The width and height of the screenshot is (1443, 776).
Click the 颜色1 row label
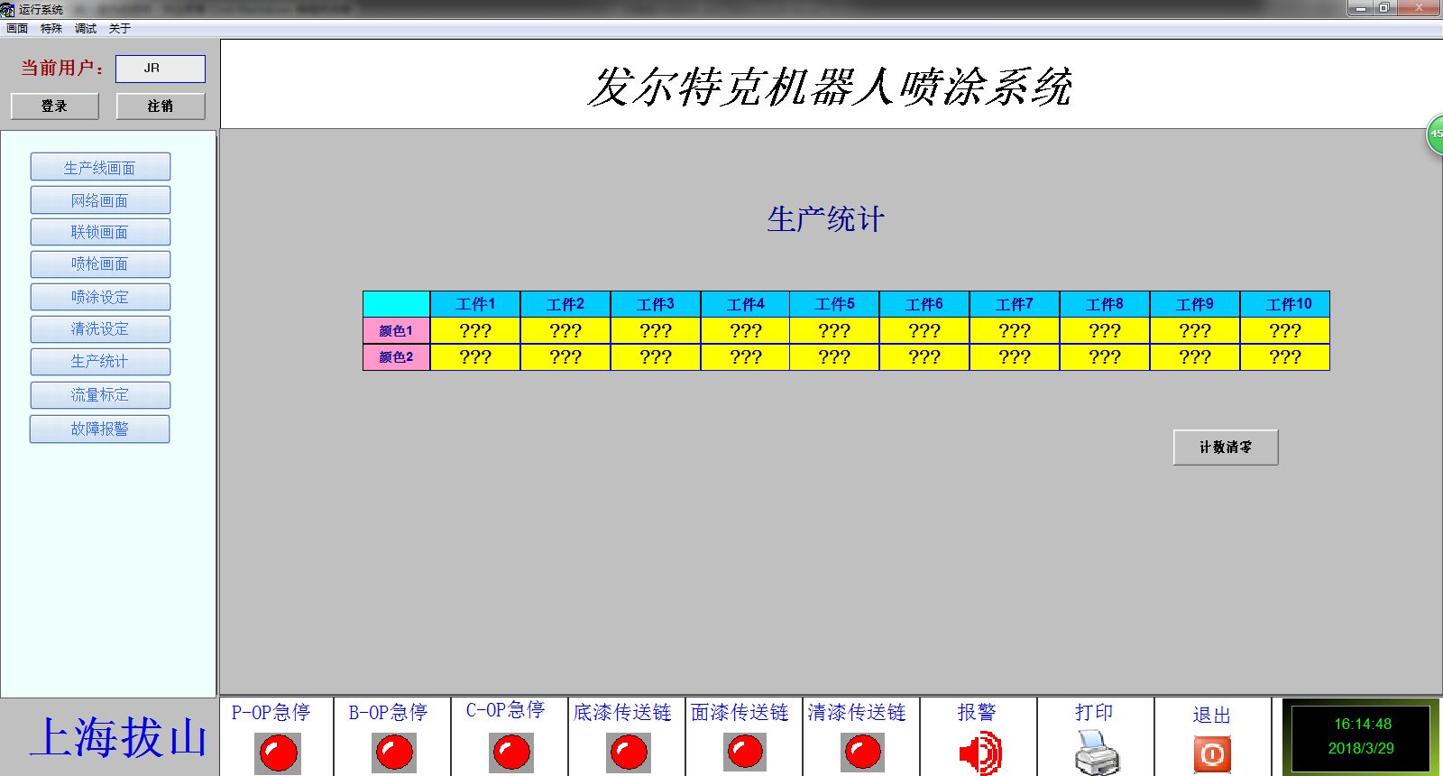coord(396,330)
